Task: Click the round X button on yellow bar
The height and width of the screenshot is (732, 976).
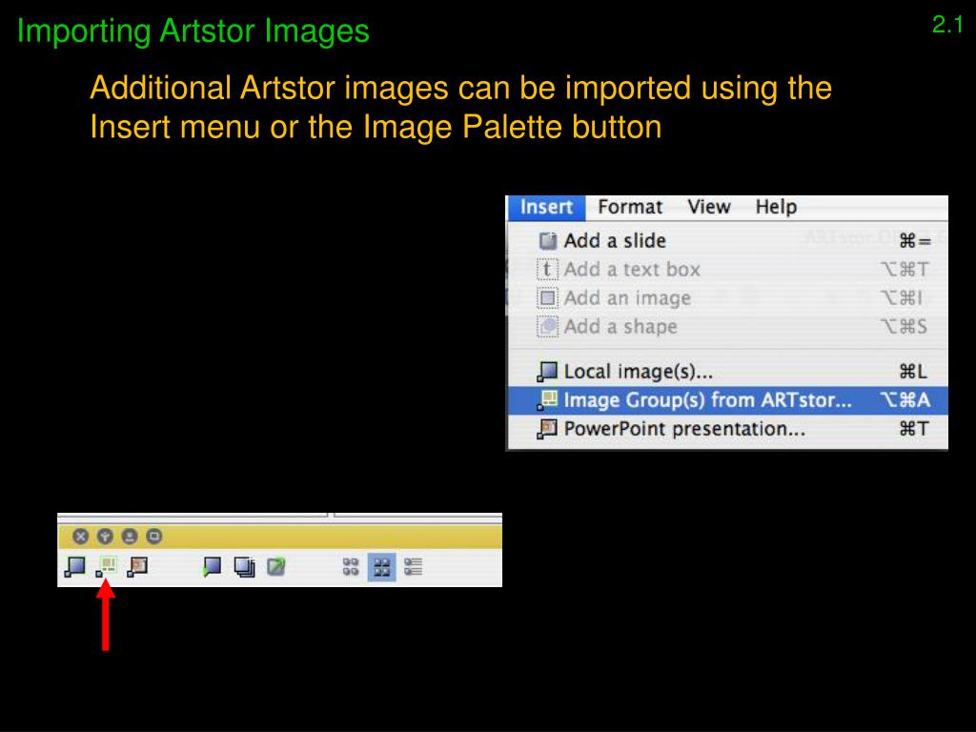Action: [x=80, y=536]
